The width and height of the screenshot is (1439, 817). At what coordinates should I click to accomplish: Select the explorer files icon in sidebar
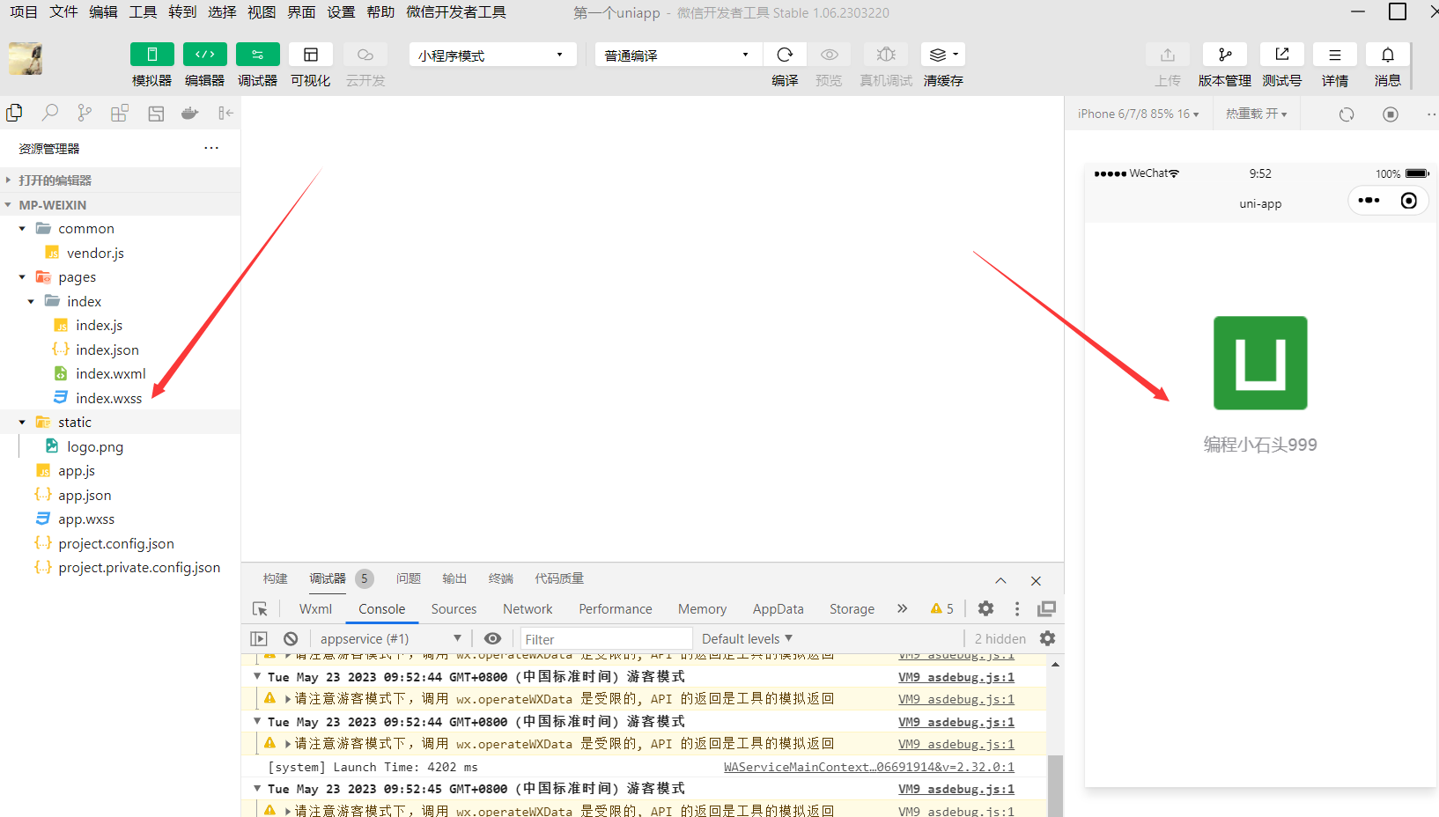click(x=14, y=113)
